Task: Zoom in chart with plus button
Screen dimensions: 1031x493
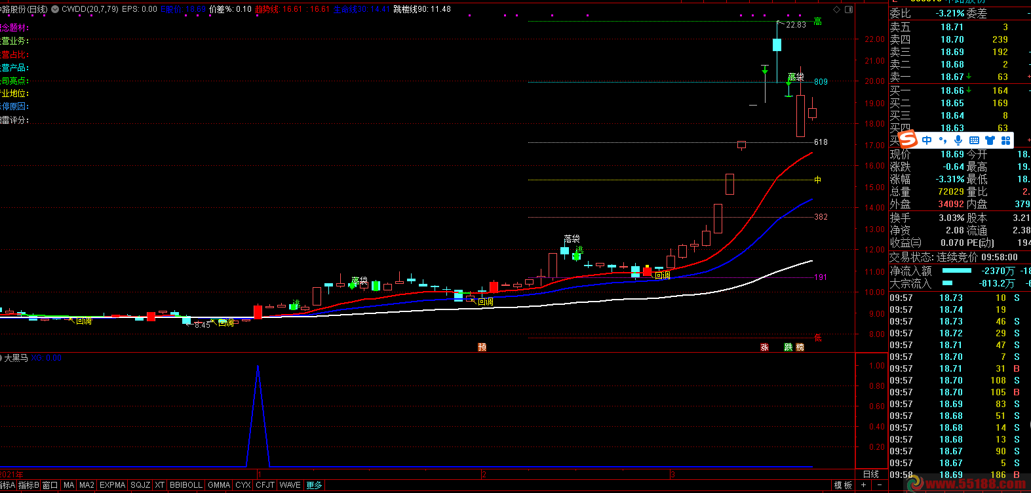Action: click(x=864, y=485)
